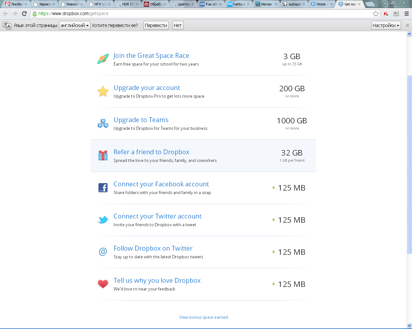Click the 32 GB referral amount
This screenshot has height=329, width=412.
click(292, 153)
